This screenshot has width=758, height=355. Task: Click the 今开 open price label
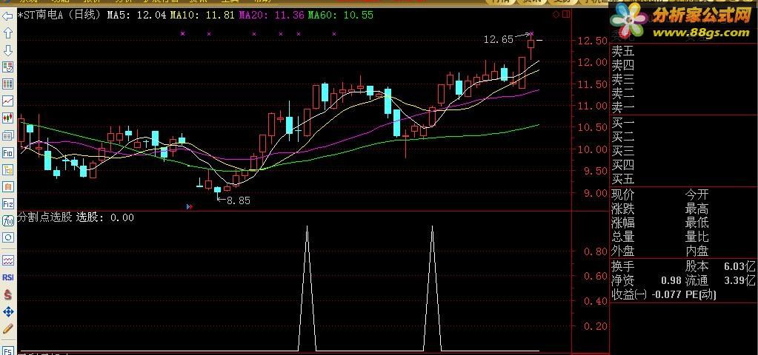(697, 195)
